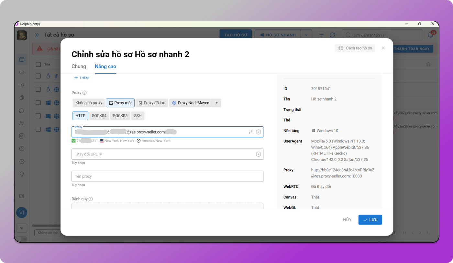This screenshot has width=453, height=263.
Task: Click the Tên proxy input field
Action: [167, 176]
